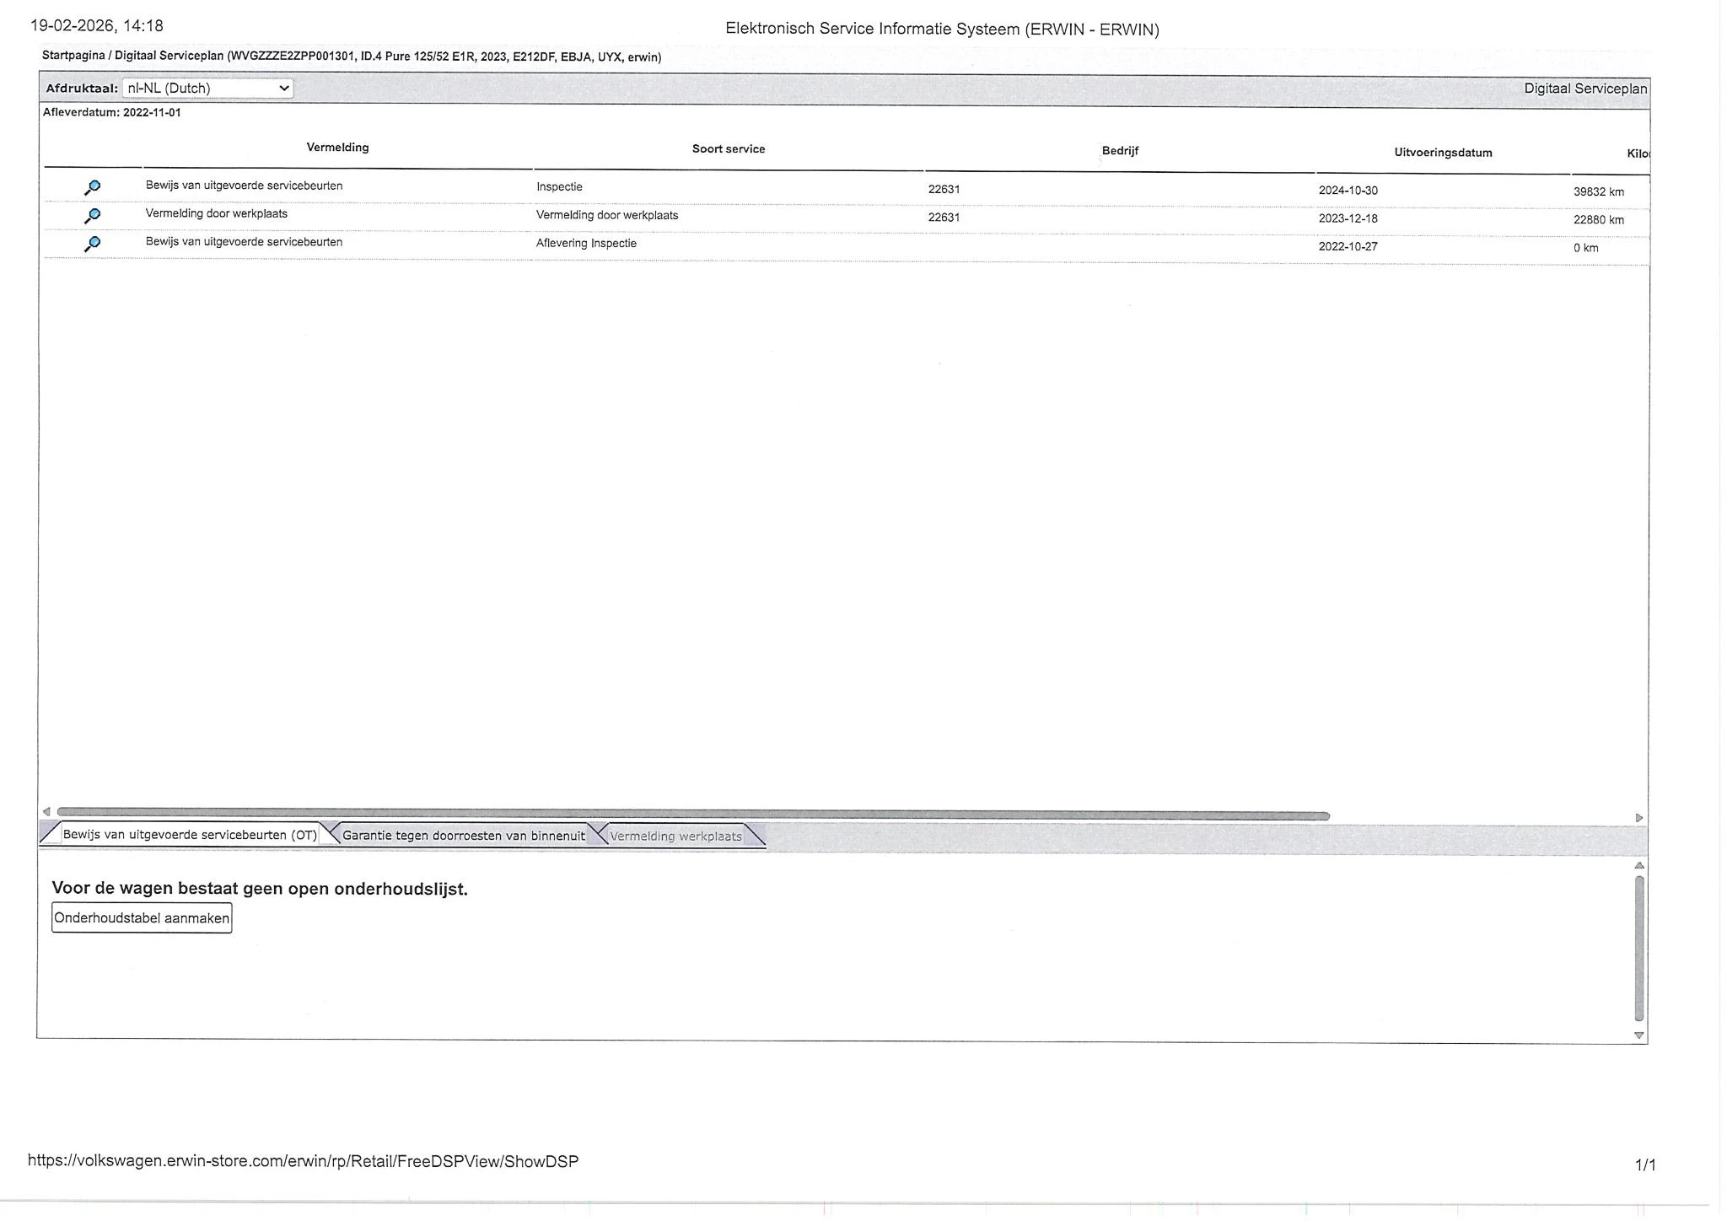The height and width of the screenshot is (1221, 1727).
Task: Sort by Uitvoeringsdatum column header
Action: point(1443,153)
